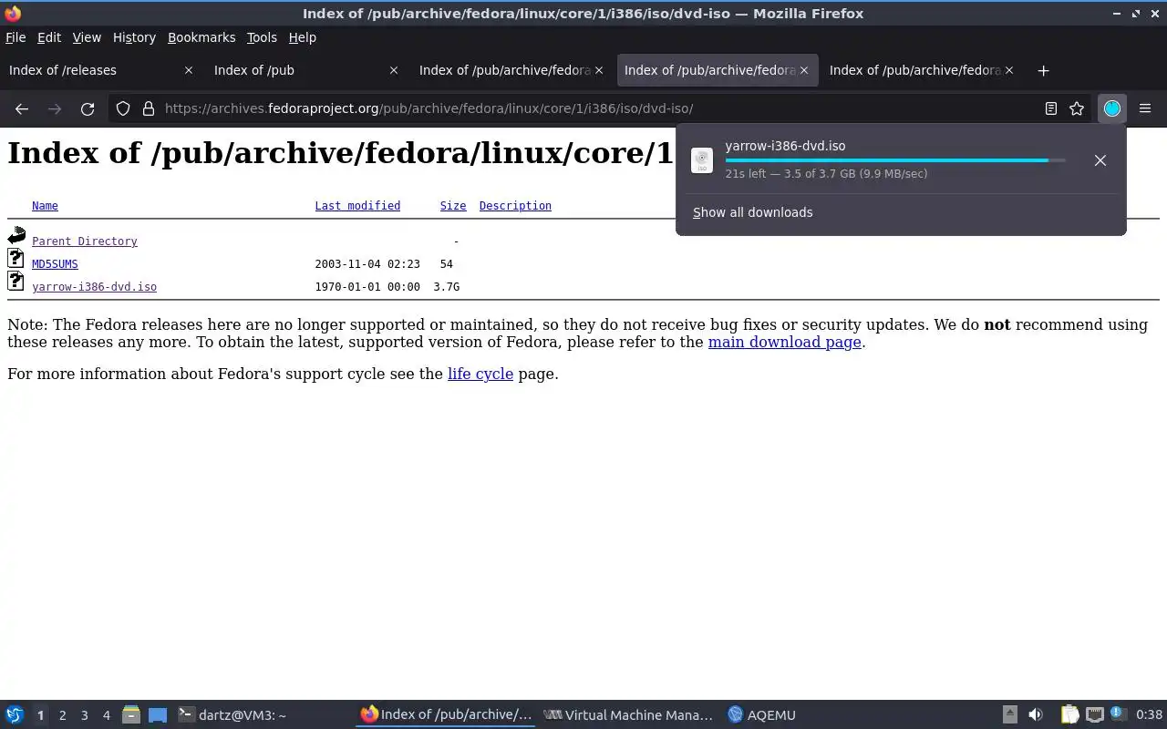1167x729 pixels.
Task: Open the file manager icon in the taskbar
Action: click(130, 715)
